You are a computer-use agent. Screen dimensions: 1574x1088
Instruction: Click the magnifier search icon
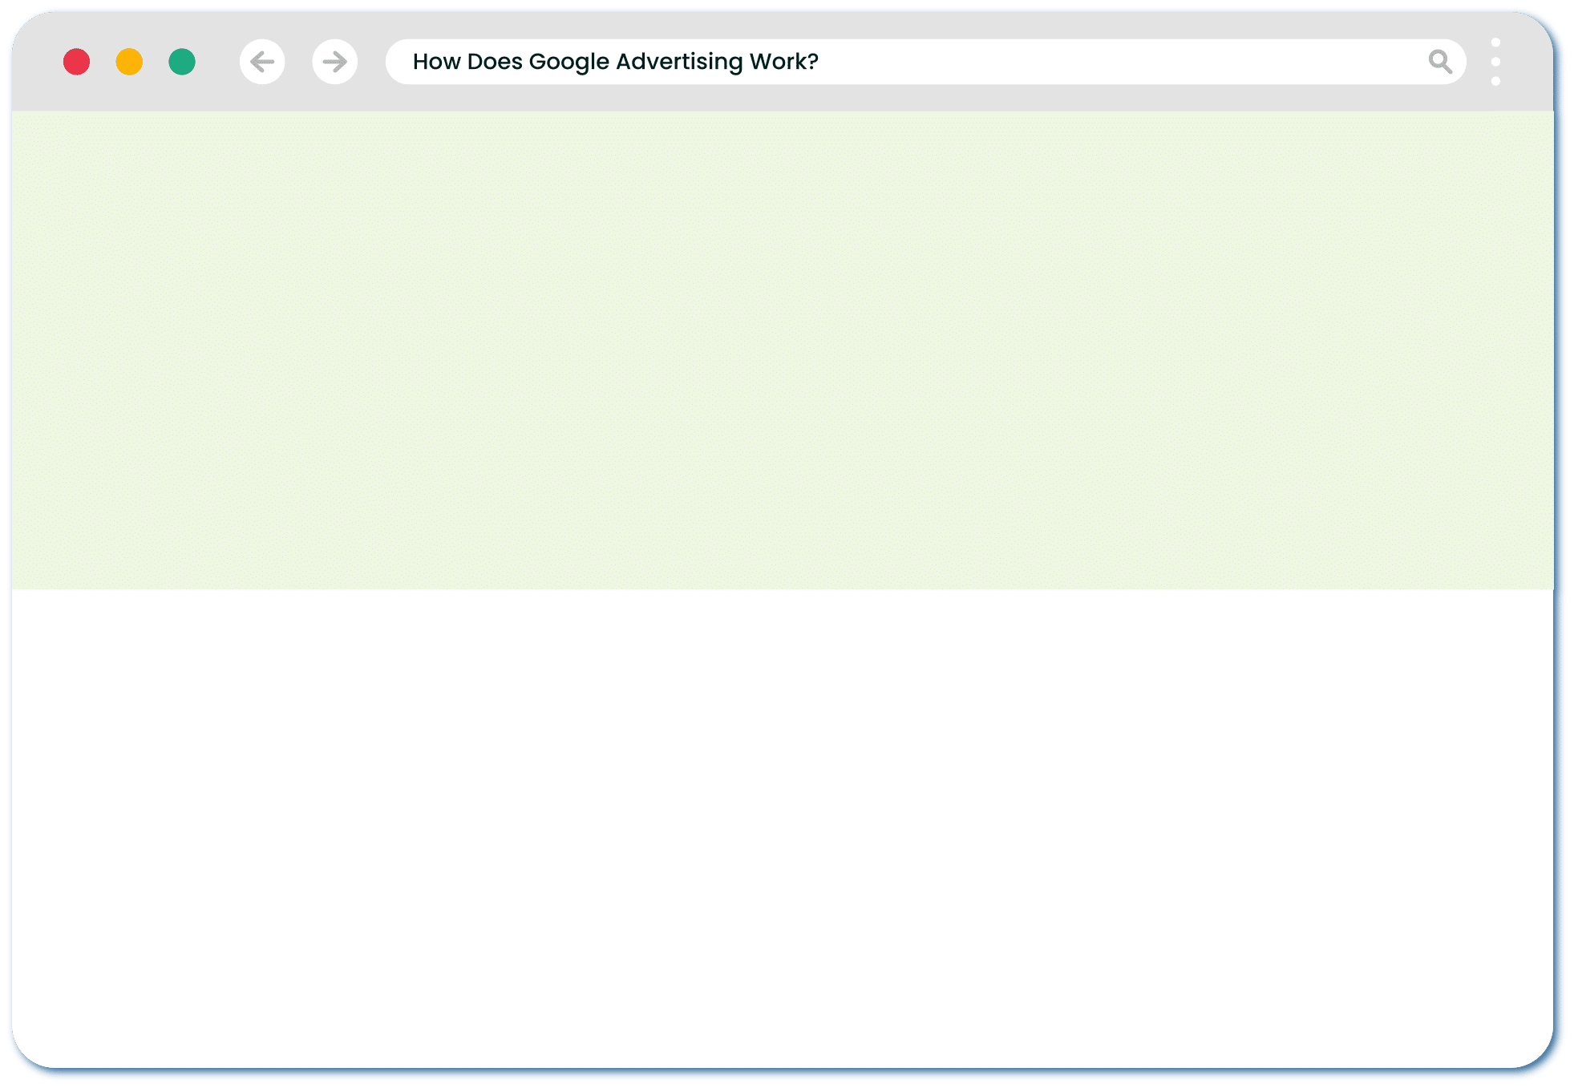point(1440,62)
